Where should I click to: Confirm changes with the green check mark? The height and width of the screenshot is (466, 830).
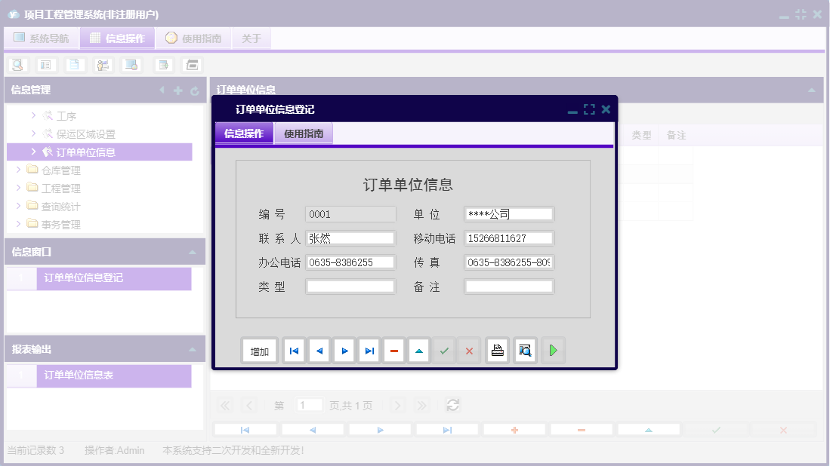point(443,350)
